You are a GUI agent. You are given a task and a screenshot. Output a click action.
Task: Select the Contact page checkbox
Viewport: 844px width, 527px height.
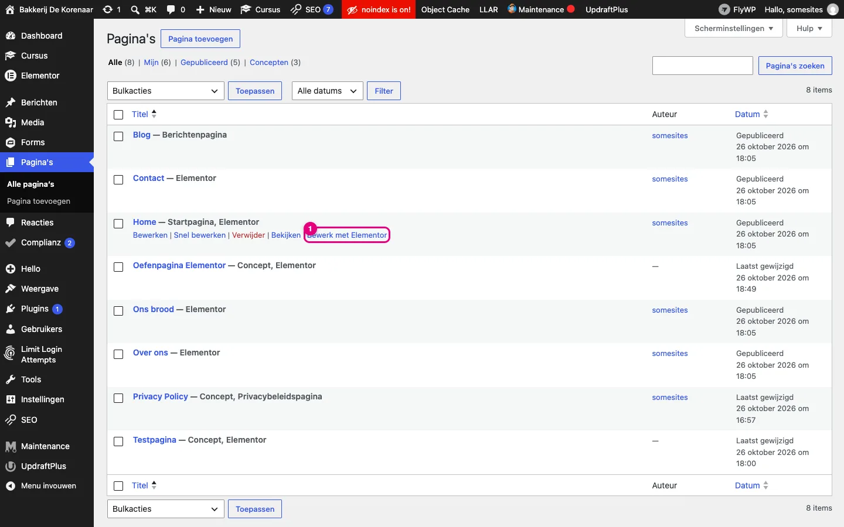(x=118, y=180)
